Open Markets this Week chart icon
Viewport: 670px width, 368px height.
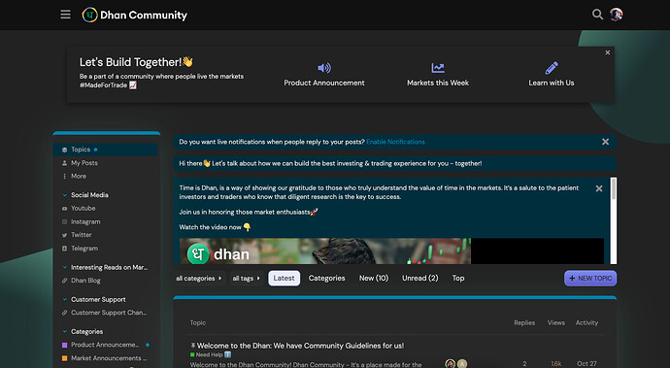coord(438,68)
